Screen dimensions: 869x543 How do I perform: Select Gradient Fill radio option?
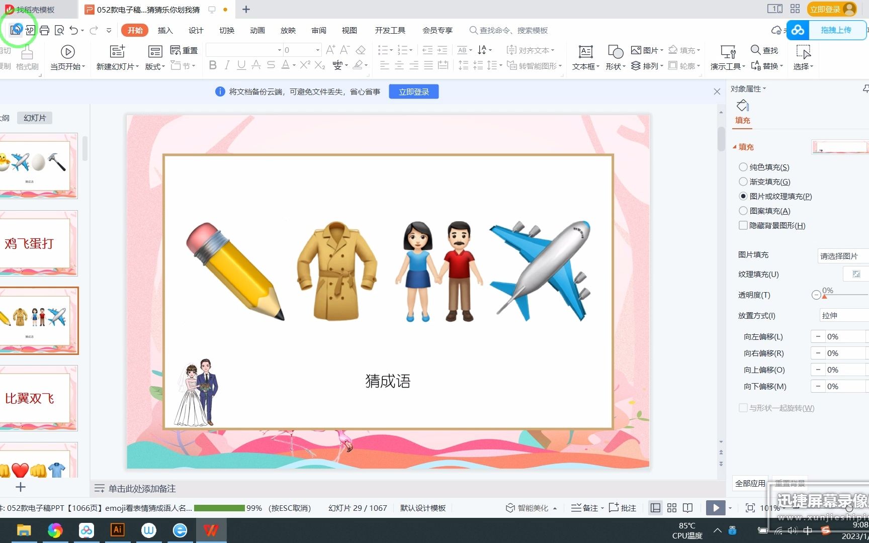[x=743, y=182]
